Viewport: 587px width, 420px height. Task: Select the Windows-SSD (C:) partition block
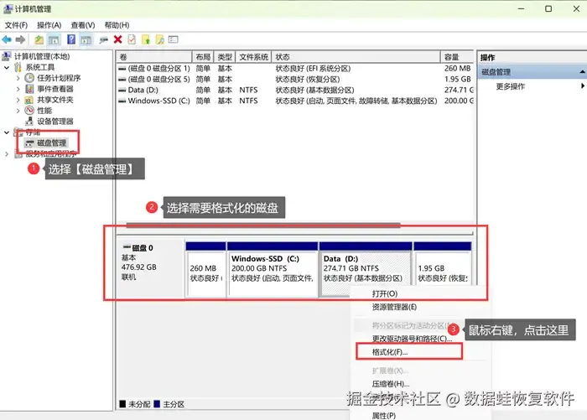tap(273, 269)
